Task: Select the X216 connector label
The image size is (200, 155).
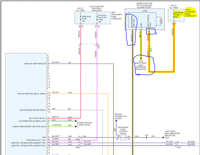Action: [78, 147]
